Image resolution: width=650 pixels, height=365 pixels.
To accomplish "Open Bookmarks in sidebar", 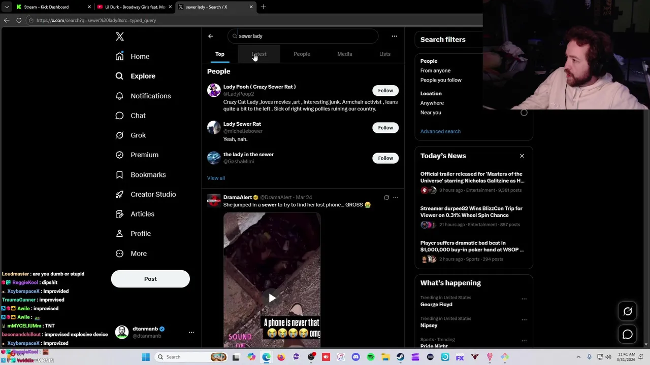I will (x=141, y=174).
